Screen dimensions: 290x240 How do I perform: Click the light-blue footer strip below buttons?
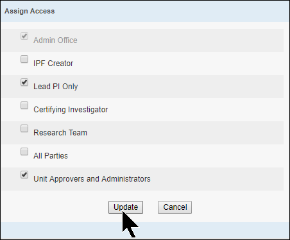point(145,230)
